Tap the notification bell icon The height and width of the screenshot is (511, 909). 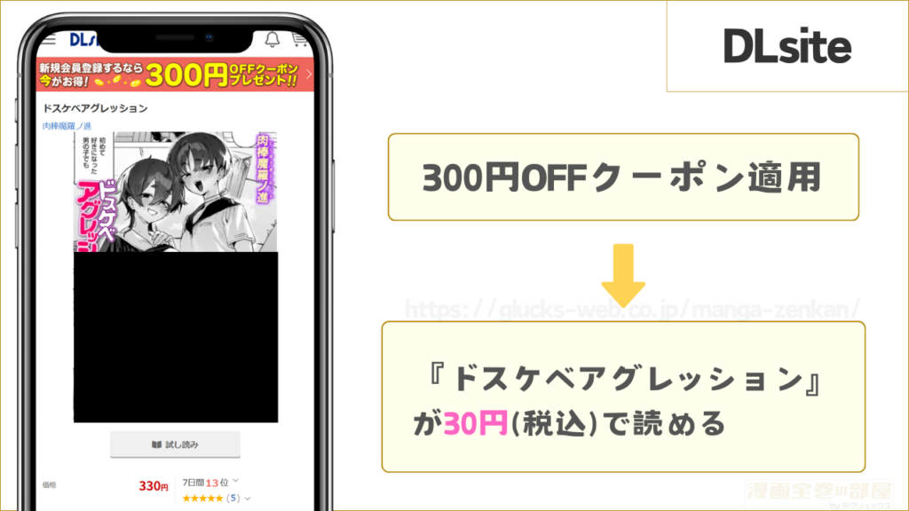pyautogui.click(x=272, y=39)
